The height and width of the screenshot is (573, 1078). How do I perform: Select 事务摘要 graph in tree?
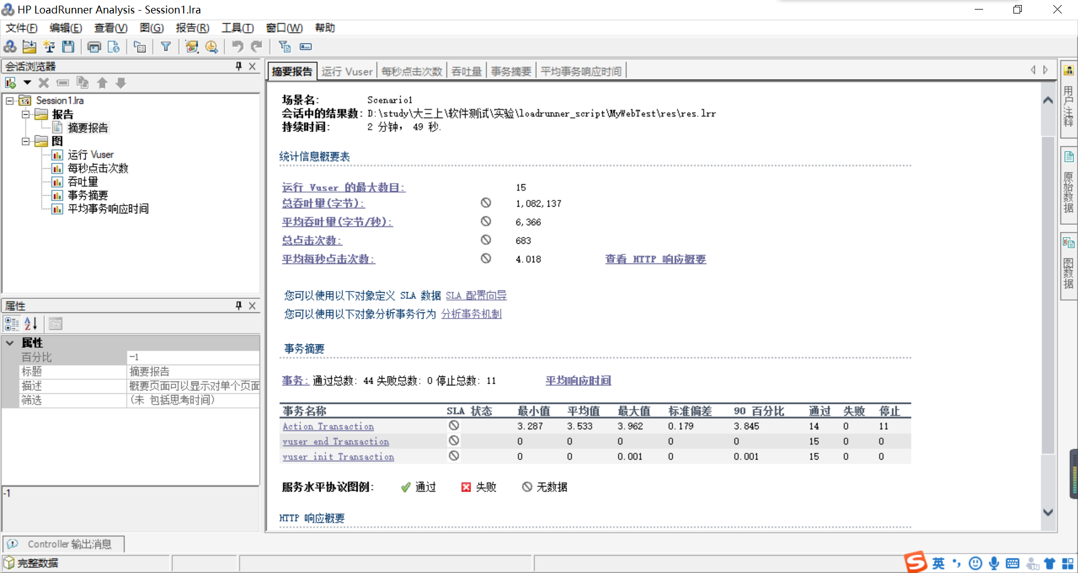(x=88, y=195)
